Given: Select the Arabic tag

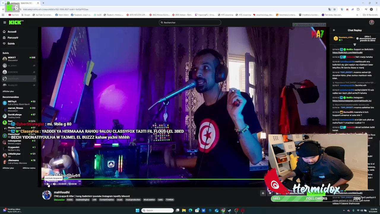Looking at the screenshot, I should coord(70,200).
